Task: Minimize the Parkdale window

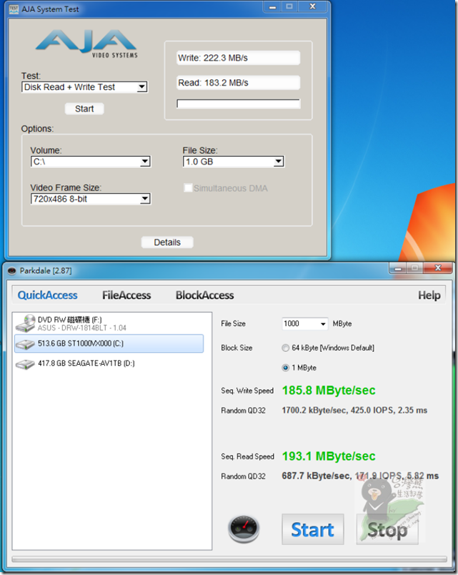Action: [398, 268]
